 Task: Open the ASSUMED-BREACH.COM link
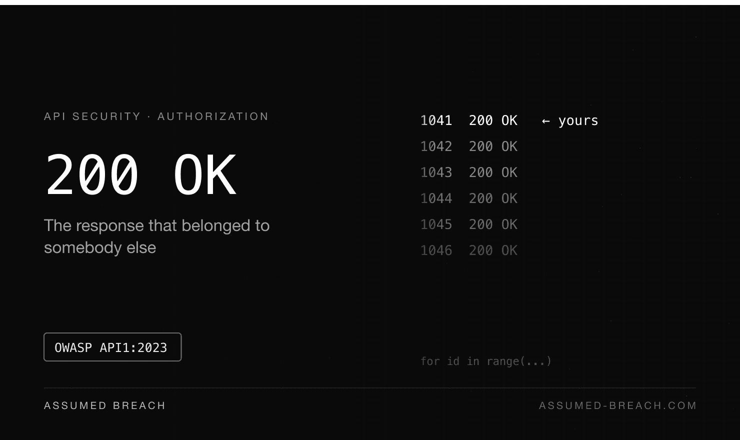(x=617, y=405)
